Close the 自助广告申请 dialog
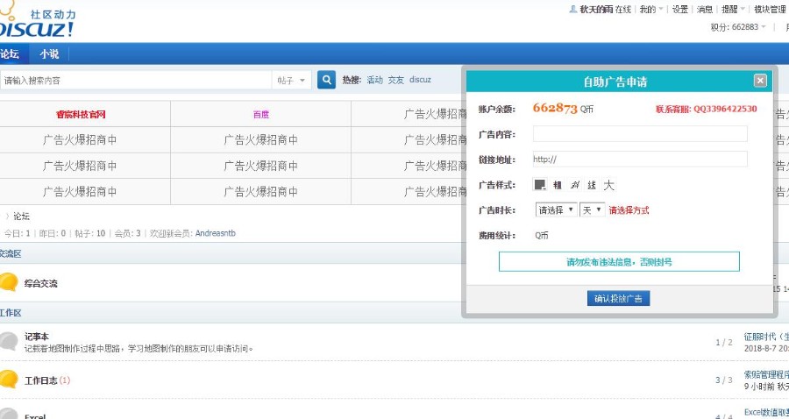 (x=760, y=81)
